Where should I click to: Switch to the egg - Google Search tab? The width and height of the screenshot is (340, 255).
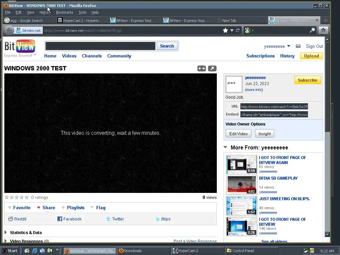point(29,20)
